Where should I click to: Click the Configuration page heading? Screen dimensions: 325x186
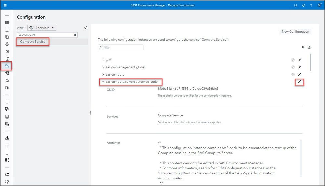click(x=31, y=17)
